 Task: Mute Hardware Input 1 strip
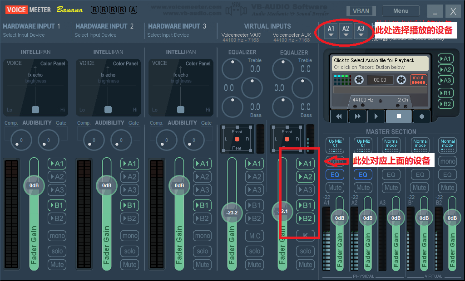[x=57, y=264]
